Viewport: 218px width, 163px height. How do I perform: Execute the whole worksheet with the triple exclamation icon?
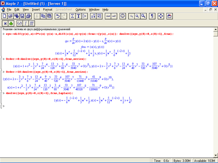(32, 23)
